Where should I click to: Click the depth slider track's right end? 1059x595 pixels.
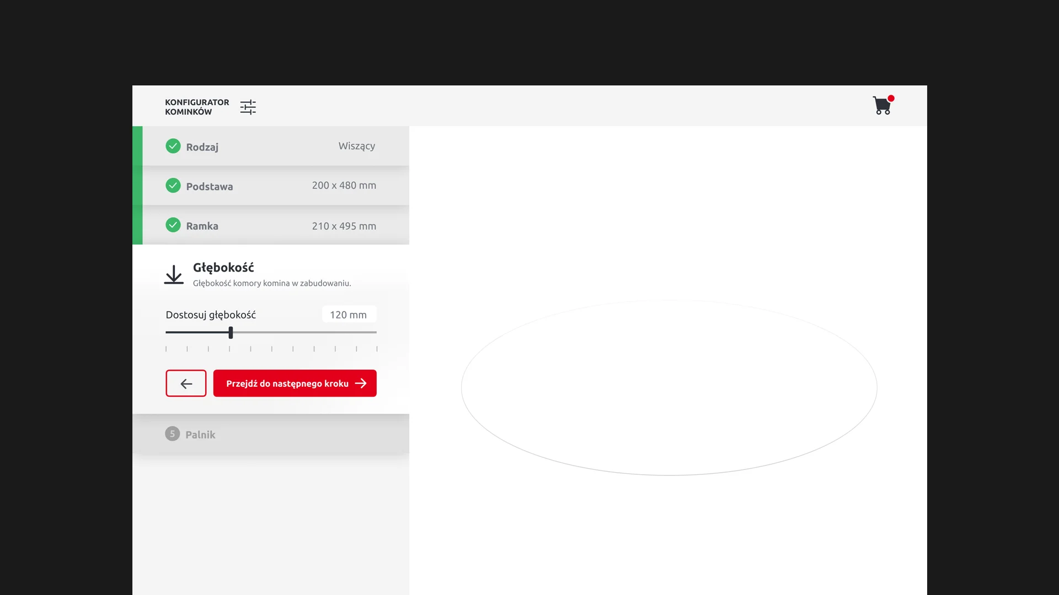click(375, 332)
